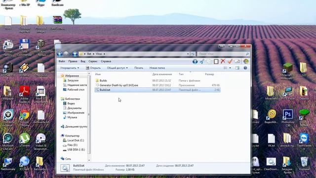316x178 pixels.
Task: Open the blue question-mark Help icon
Action: click(245, 68)
